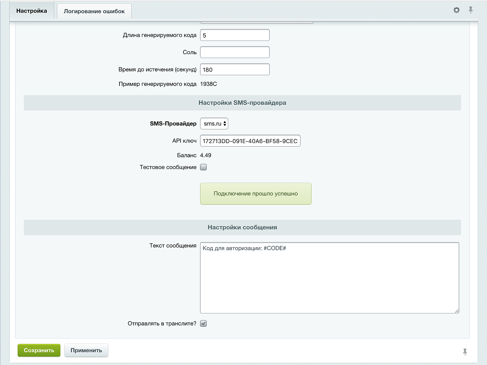Focus the Длина генерируемого кода field
This screenshot has height=365, width=487.
235,35
